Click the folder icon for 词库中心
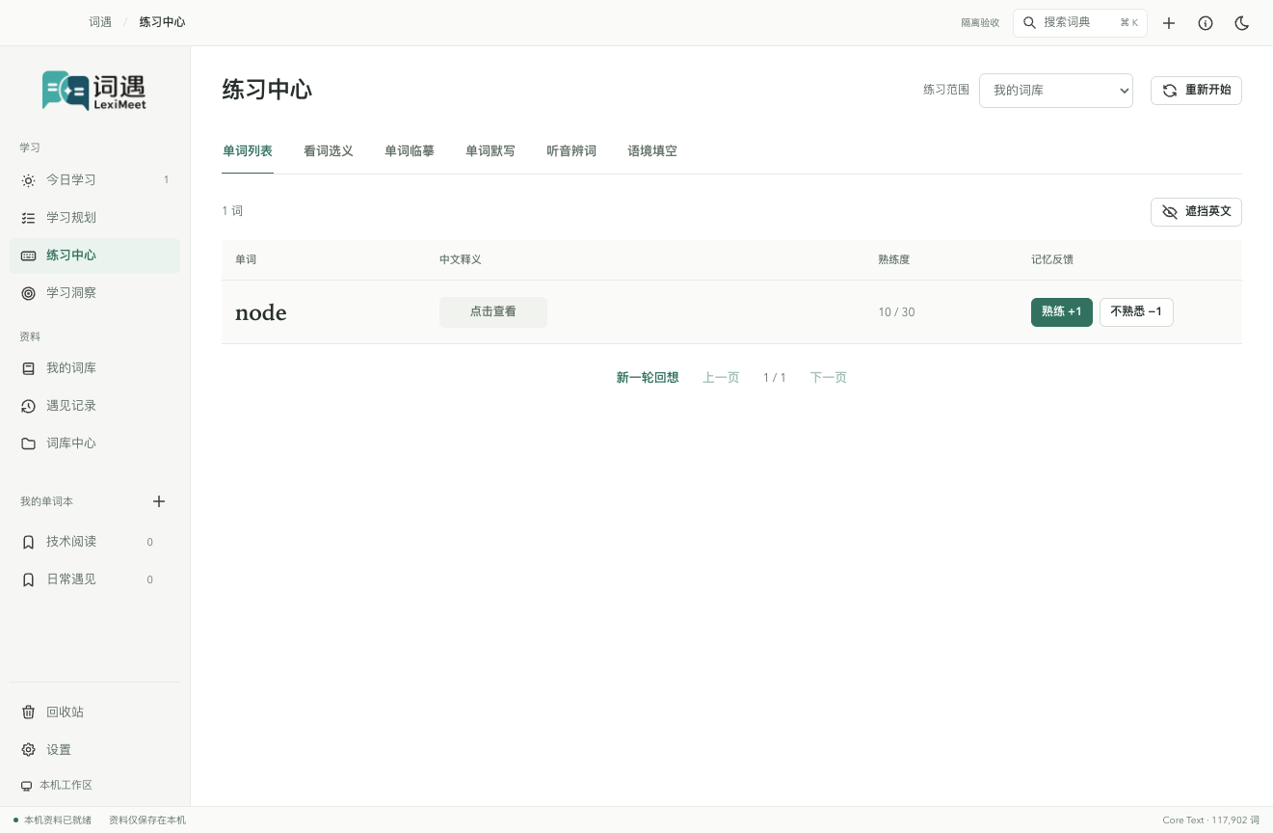 pyautogui.click(x=28, y=443)
